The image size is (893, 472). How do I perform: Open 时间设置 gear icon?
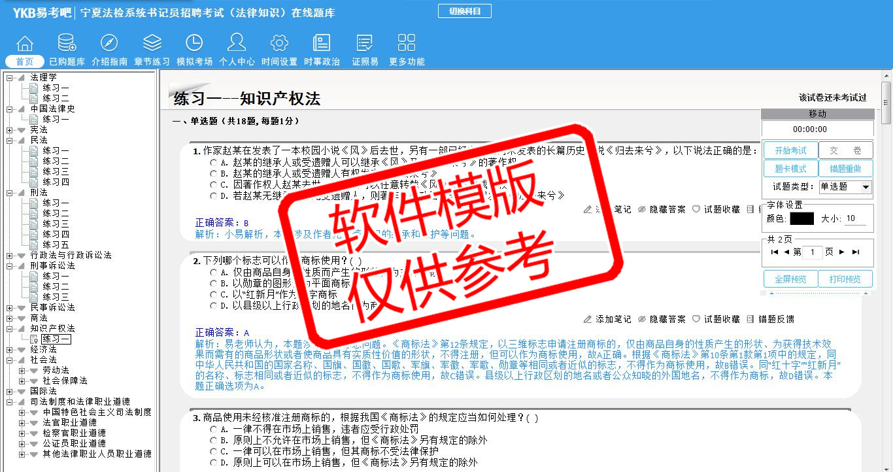click(279, 44)
